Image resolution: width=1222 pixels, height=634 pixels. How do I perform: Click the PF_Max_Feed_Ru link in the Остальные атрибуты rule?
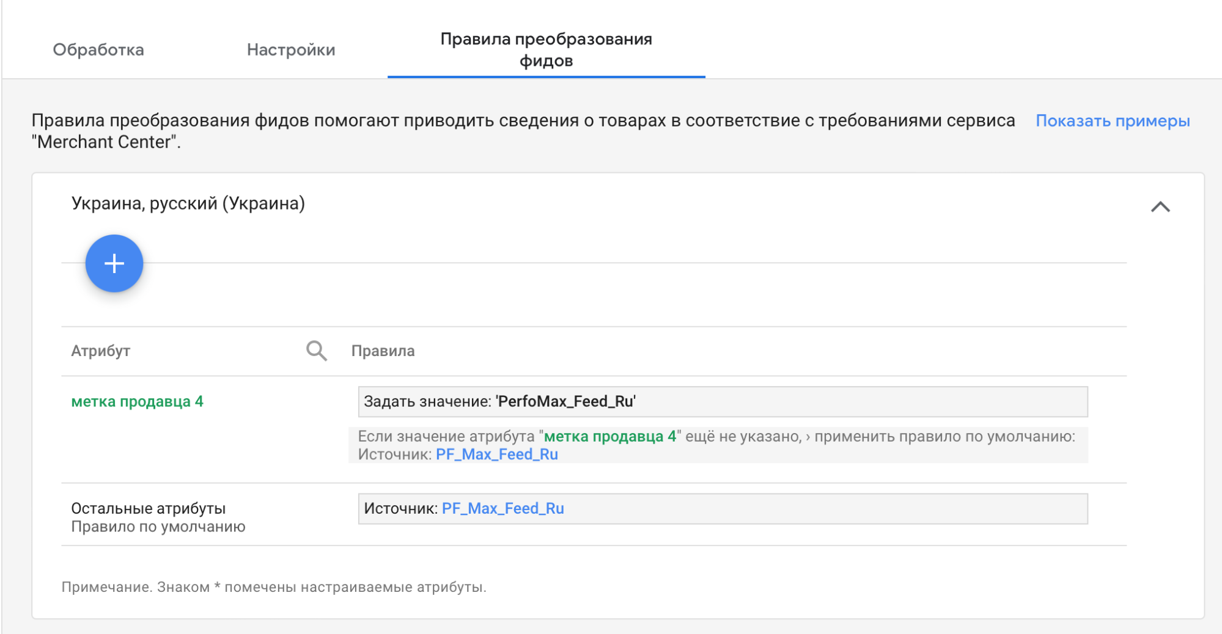pos(502,508)
